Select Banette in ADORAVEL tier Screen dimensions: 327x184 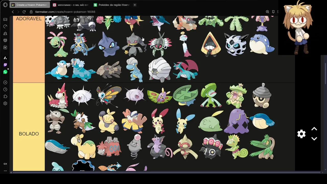pyautogui.click(x=134, y=44)
